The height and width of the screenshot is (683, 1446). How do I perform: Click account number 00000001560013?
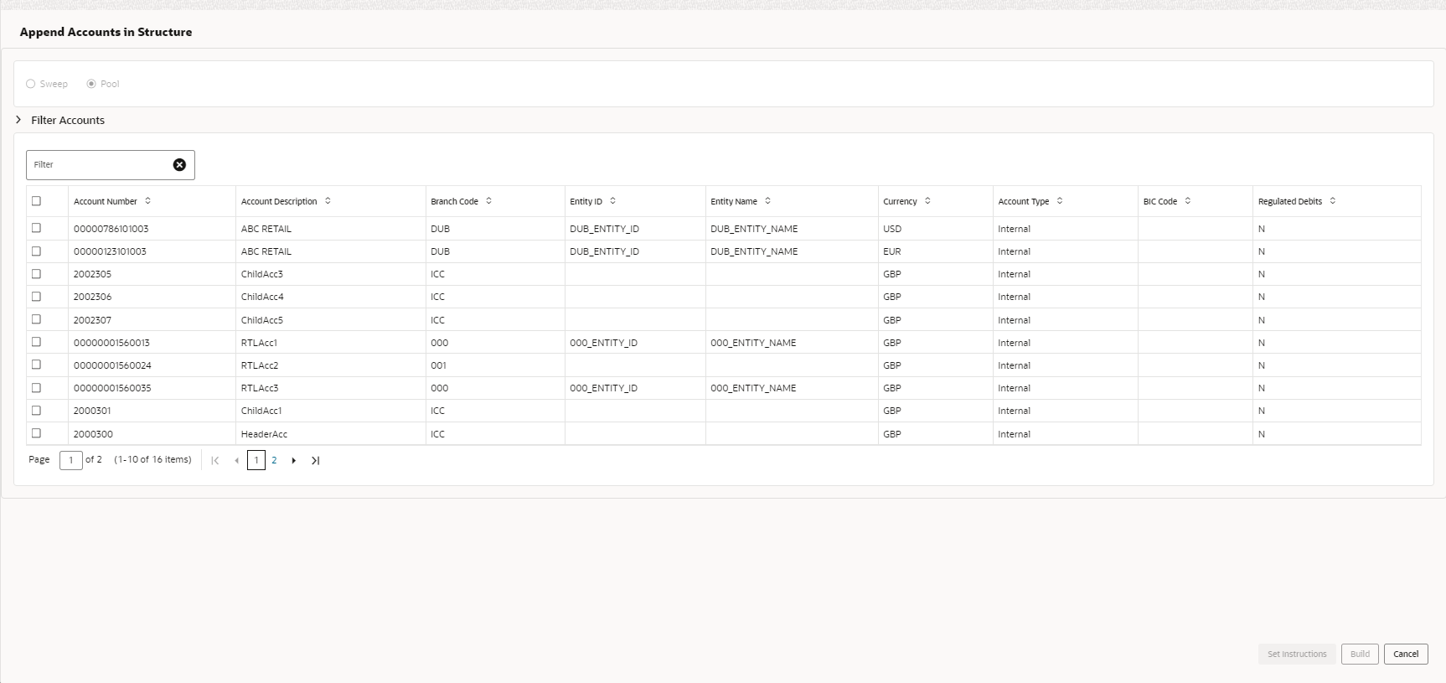click(x=111, y=343)
